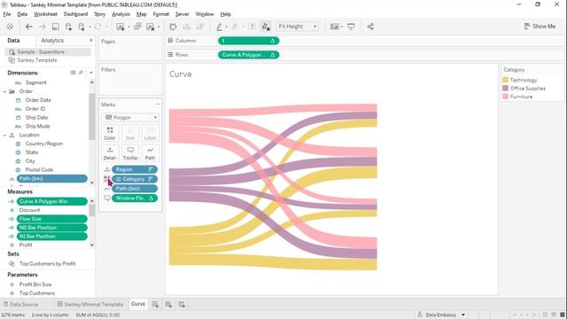Collapse the Order folder
The image size is (567, 319).
pos(4,91)
